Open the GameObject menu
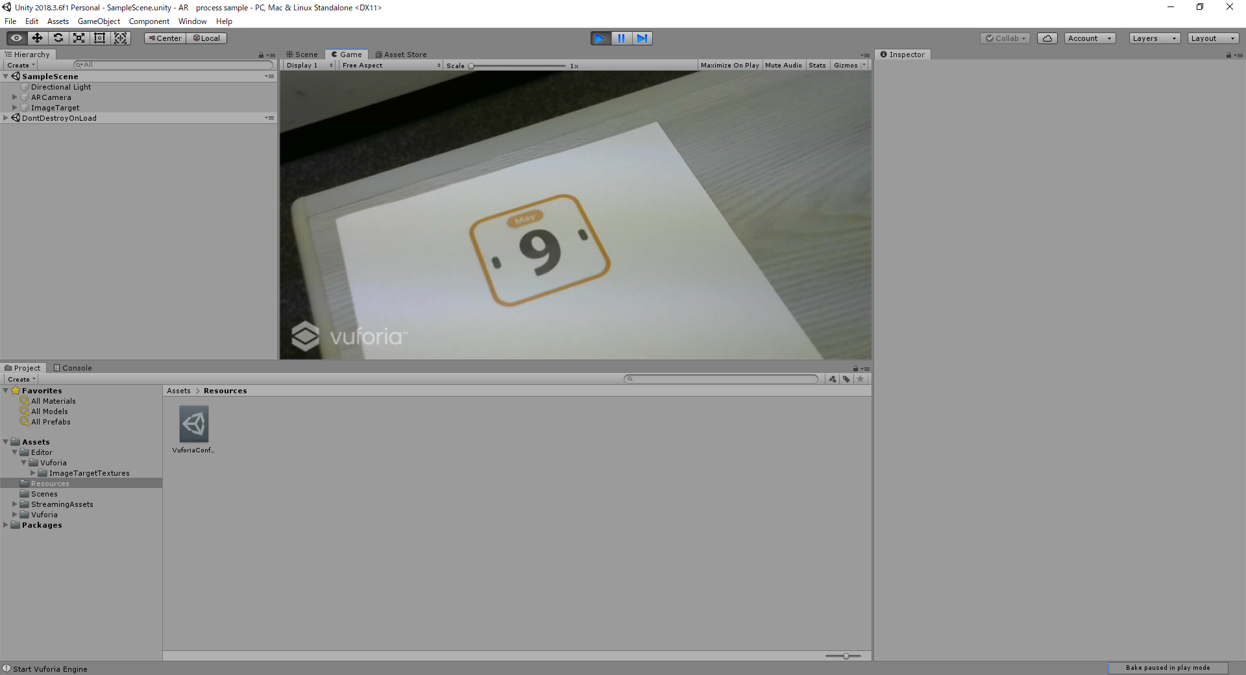Screen dimensions: 1246x675 coord(99,21)
